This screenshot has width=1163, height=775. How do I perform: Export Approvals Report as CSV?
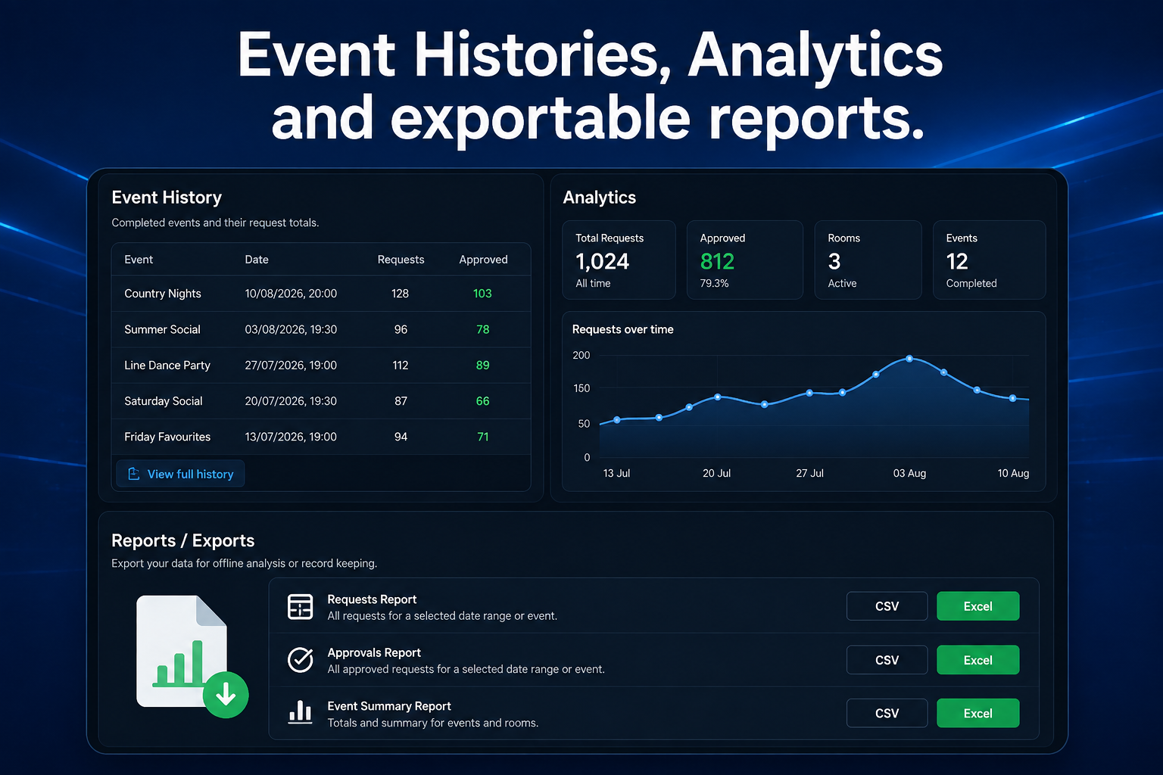click(887, 660)
